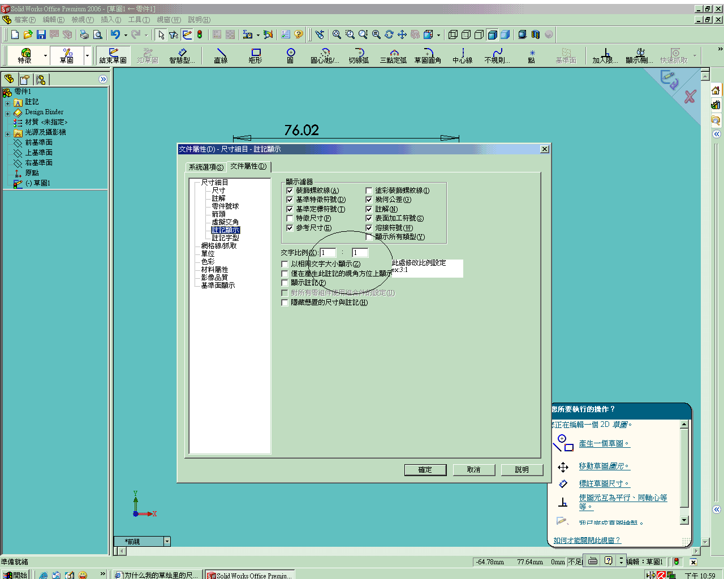Select the 三點定弧 three-point arc tool
The image size is (724, 579).
pos(393,55)
